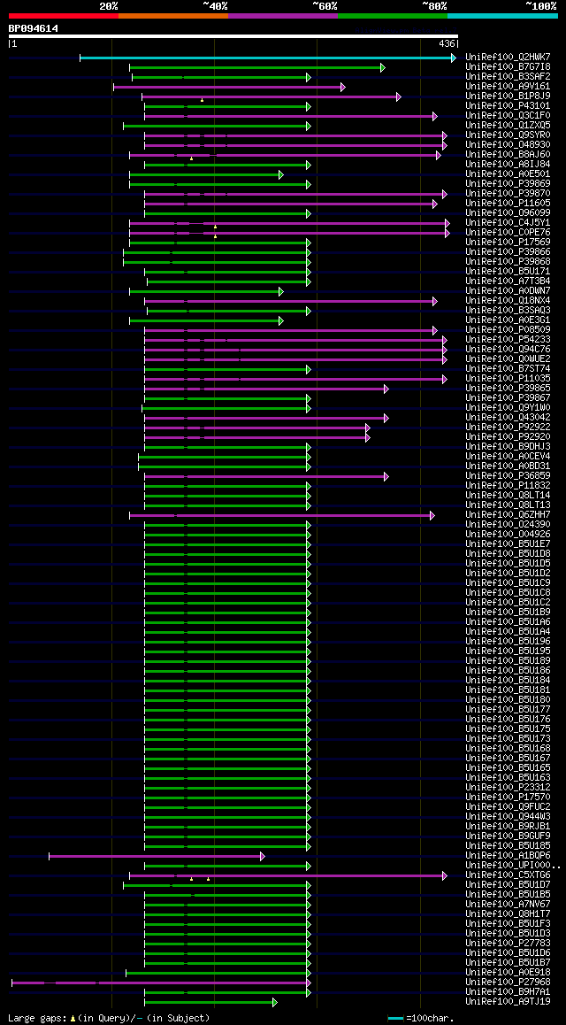Click the cyan ~100% identity legend segment
The image size is (566, 1025).
click(502, 15)
